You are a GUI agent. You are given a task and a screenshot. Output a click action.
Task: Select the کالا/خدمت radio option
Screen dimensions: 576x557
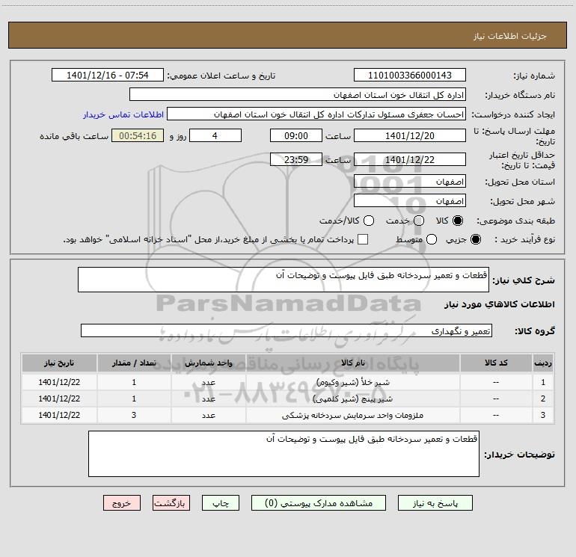click(369, 221)
